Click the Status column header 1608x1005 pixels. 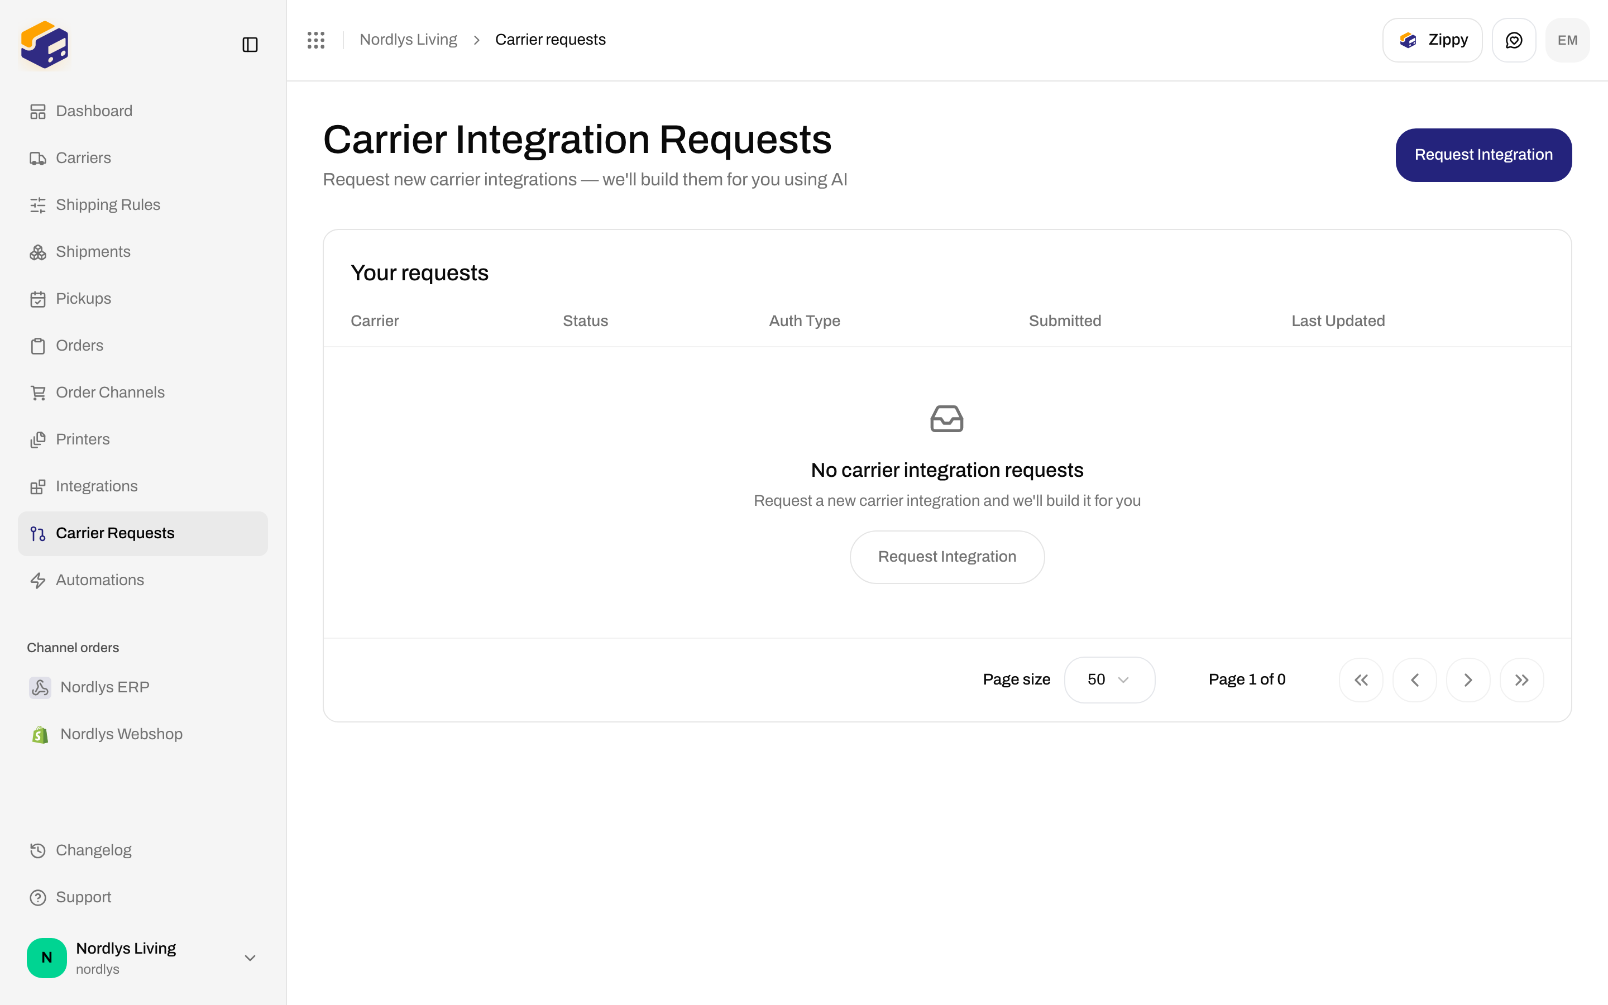(x=585, y=321)
